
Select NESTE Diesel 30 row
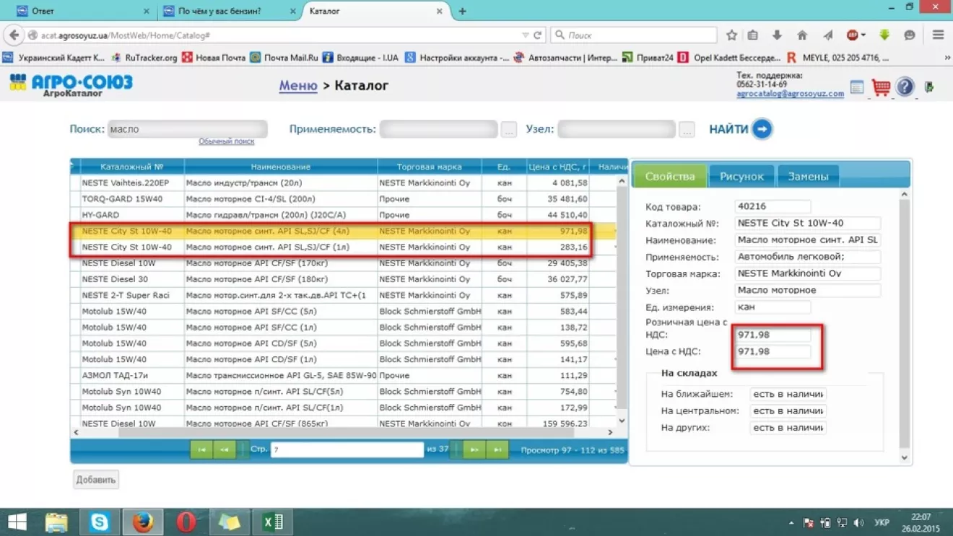click(343, 279)
